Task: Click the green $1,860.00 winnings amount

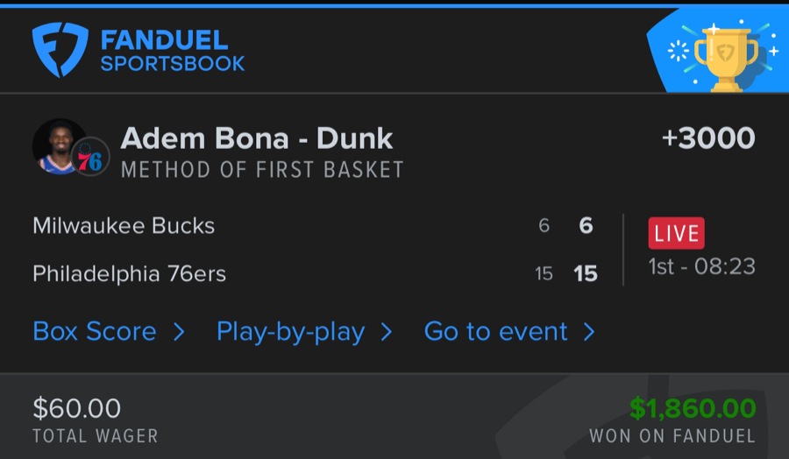Action: tap(693, 408)
